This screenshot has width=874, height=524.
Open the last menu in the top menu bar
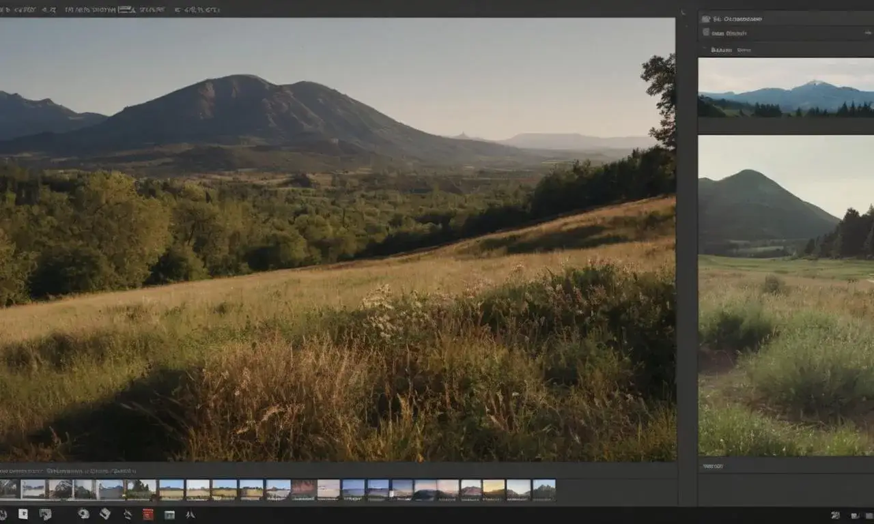(197, 10)
